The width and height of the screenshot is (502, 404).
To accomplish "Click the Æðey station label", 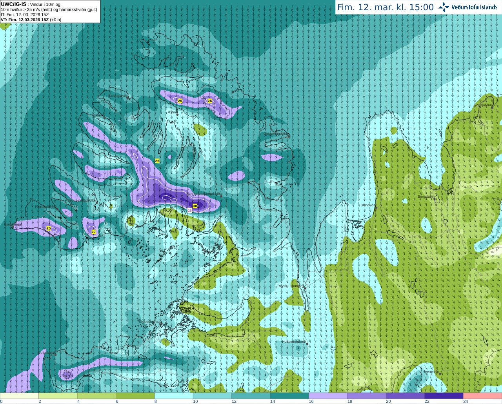I will pos(172,112).
